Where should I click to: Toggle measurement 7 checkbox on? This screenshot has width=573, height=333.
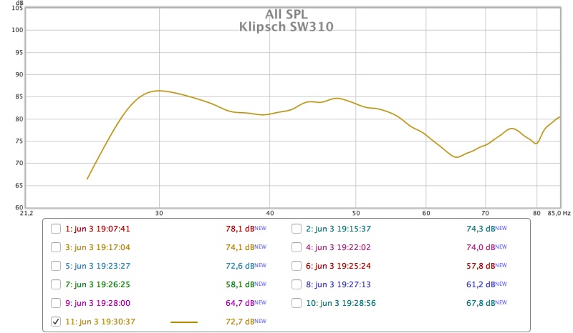[x=56, y=284]
